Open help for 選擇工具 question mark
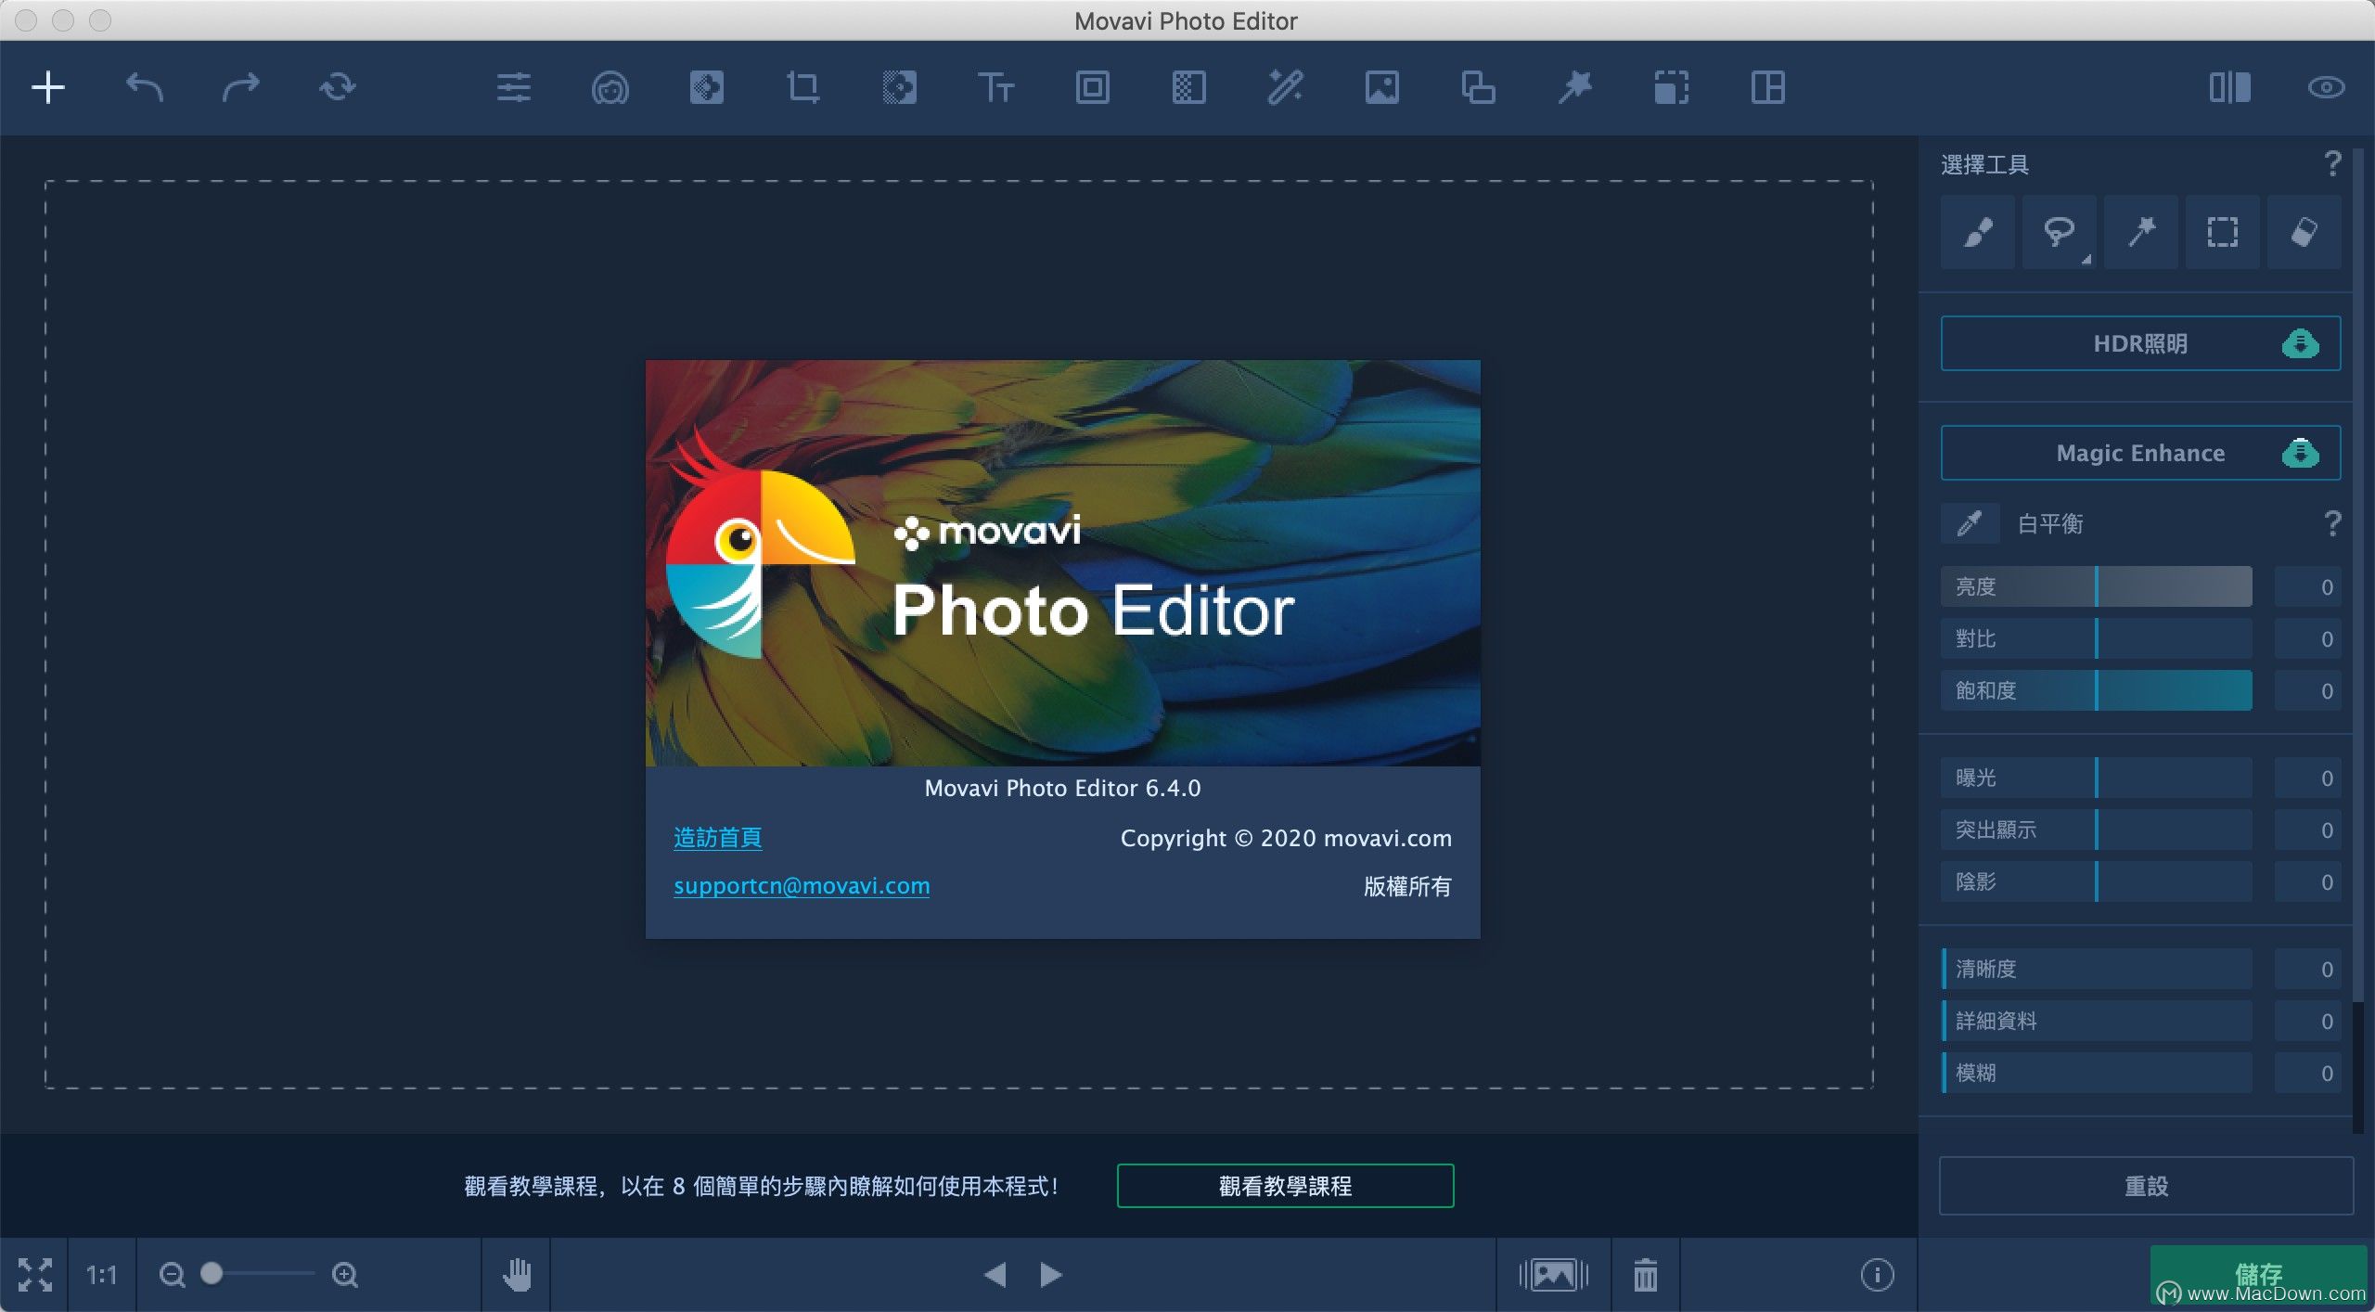 (x=2332, y=164)
